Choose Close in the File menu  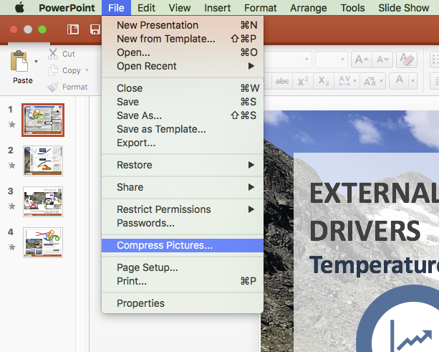(x=183, y=88)
